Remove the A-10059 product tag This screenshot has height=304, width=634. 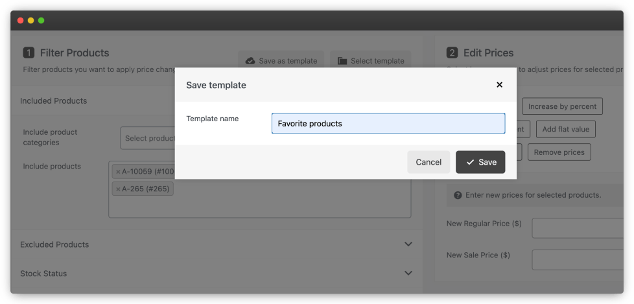click(118, 172)
